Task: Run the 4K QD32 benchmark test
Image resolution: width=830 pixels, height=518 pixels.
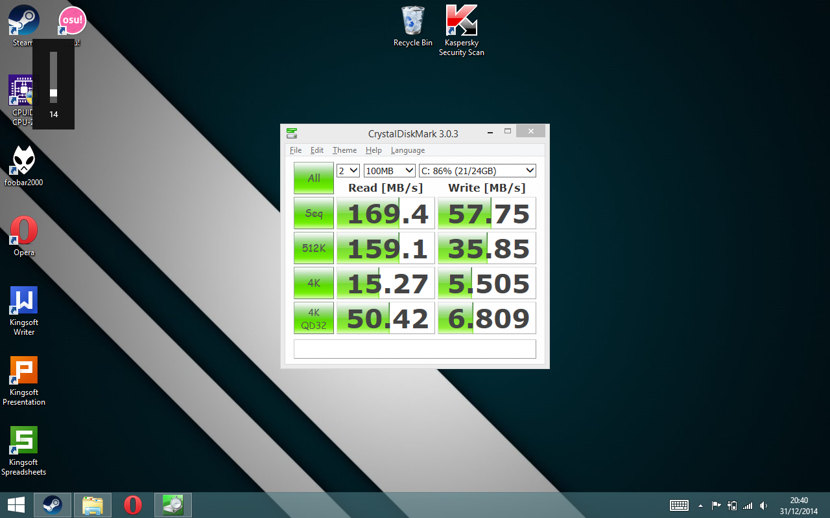Action: click(314, 318)
